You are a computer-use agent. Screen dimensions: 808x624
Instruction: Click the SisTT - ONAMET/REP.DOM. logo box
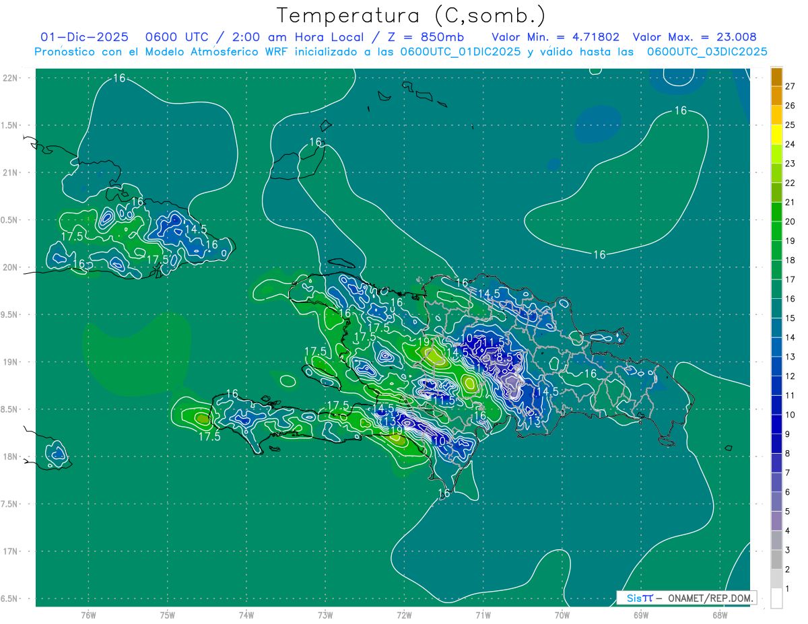pyautogui.click(x=686, y=598)
